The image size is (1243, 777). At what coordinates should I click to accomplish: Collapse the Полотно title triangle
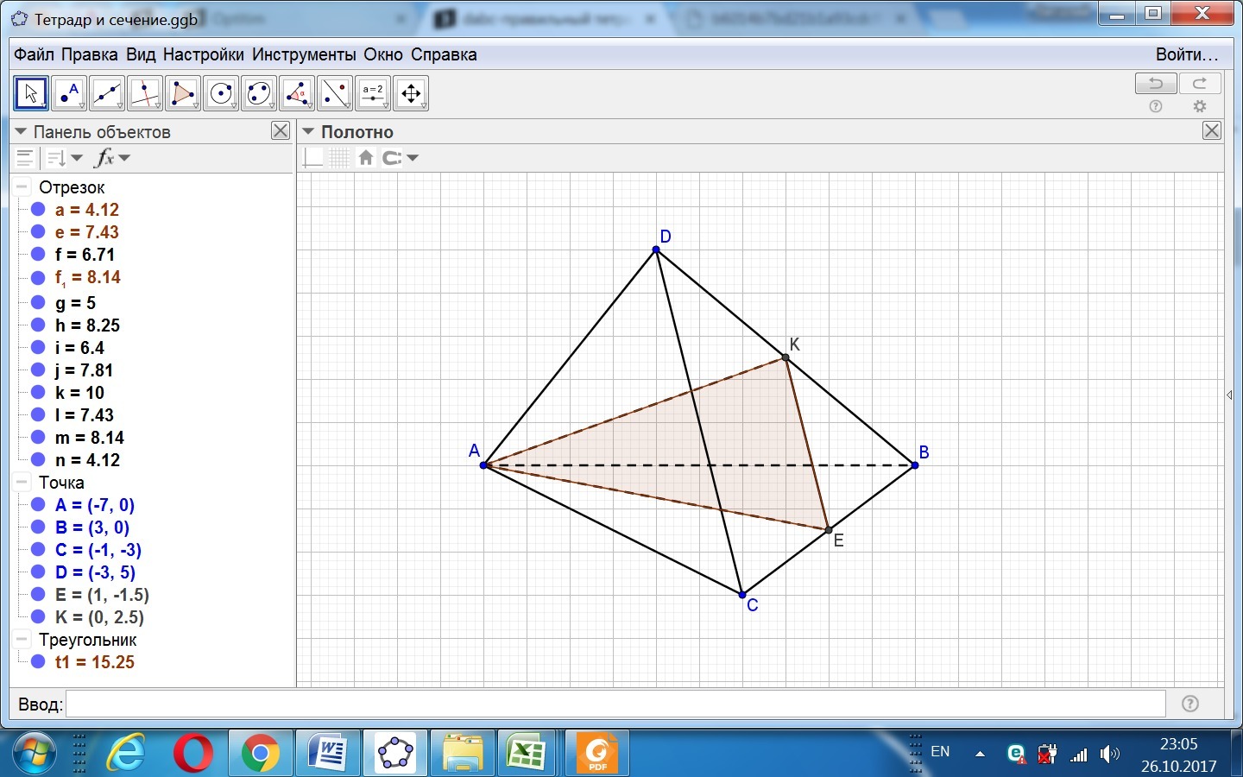308,132
